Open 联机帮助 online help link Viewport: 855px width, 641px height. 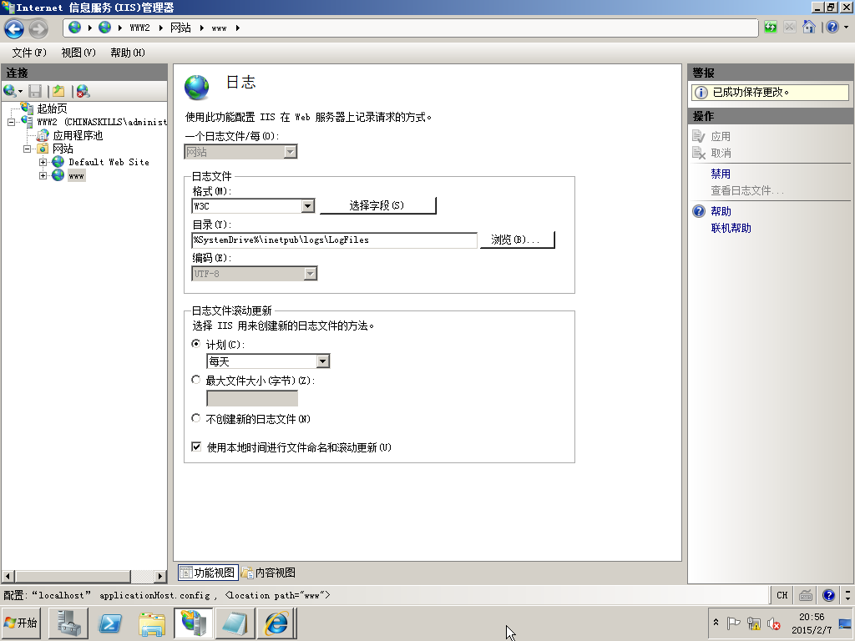pyautogui.click(x=731, y=228)
